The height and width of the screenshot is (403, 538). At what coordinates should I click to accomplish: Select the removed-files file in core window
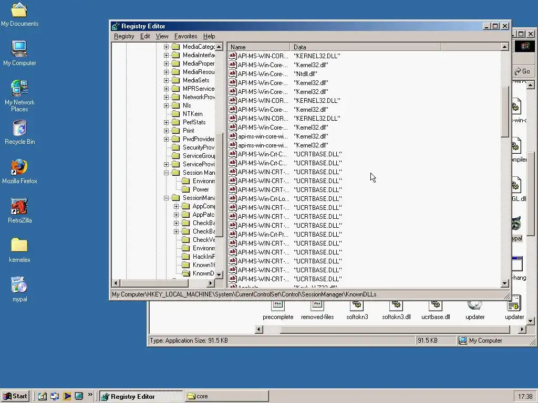click(x=317, y=311)
